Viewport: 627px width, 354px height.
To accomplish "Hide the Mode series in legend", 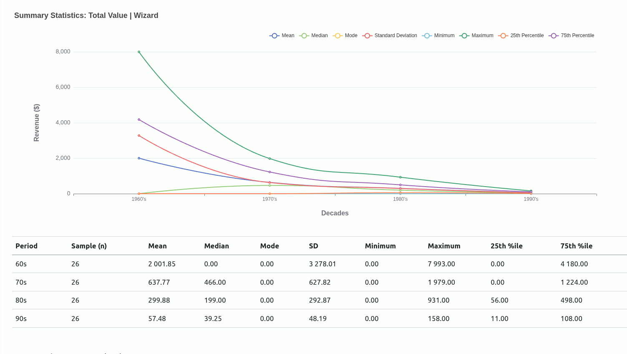I will (337, 36).
